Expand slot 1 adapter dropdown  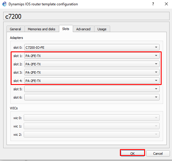click(x=92, y=56)
